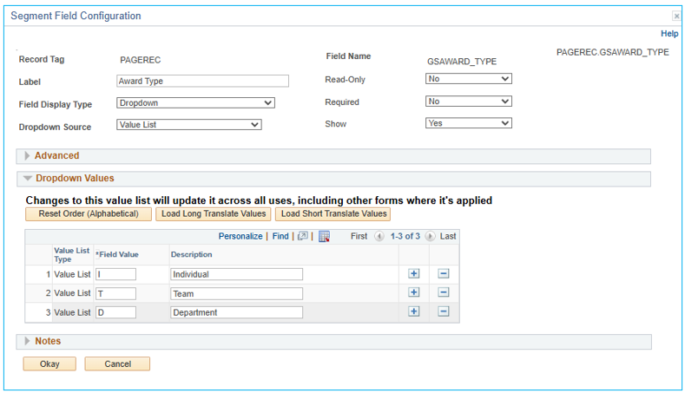
Task: Confirm with the Okay button
Action: click(x=49, y=364)
